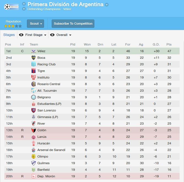Open the Estudiantes (LP) team link
184x182 pixels.
[49, 104]
